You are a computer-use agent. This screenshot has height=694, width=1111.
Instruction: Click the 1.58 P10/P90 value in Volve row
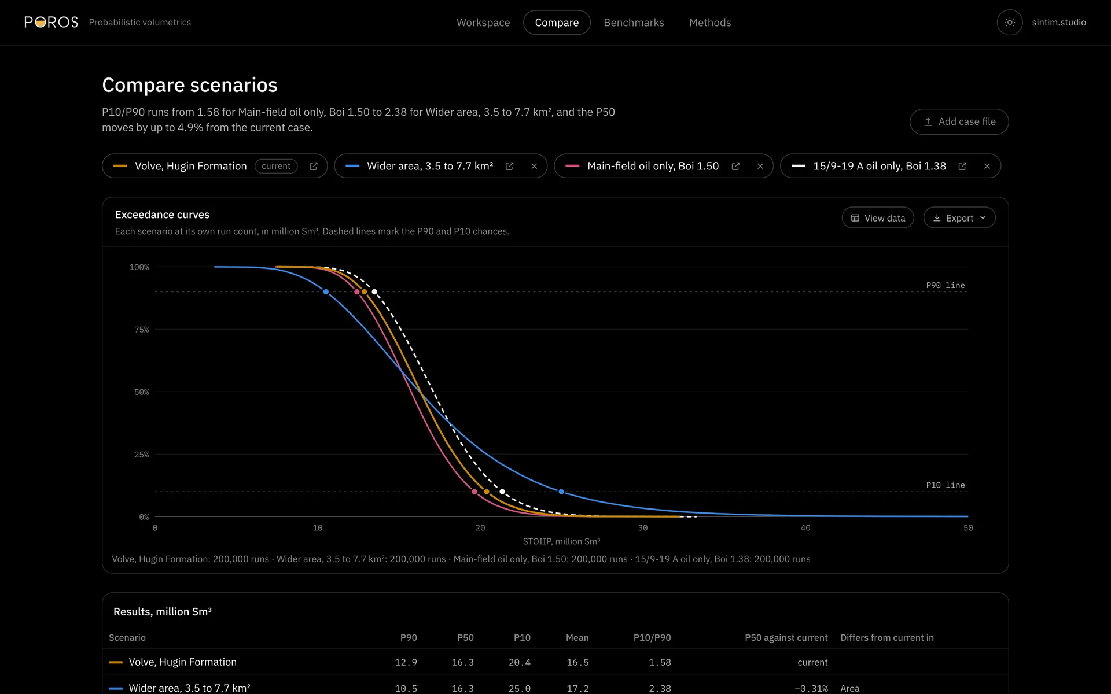660,662
